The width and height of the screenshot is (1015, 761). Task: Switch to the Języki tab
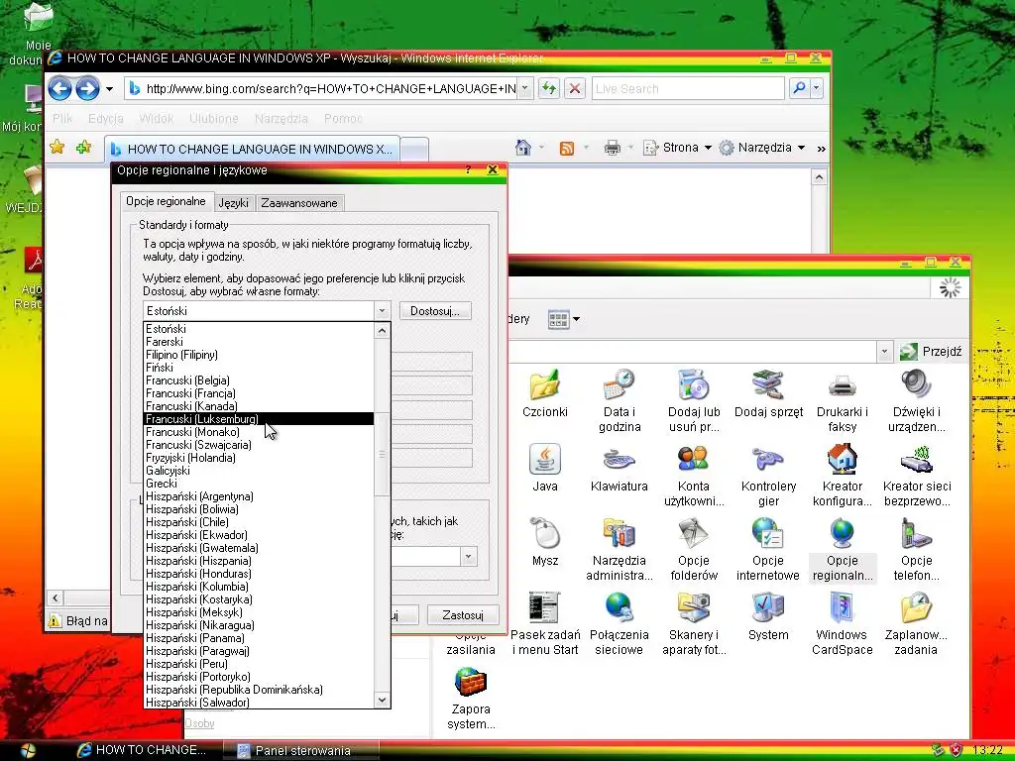point(234,203)
